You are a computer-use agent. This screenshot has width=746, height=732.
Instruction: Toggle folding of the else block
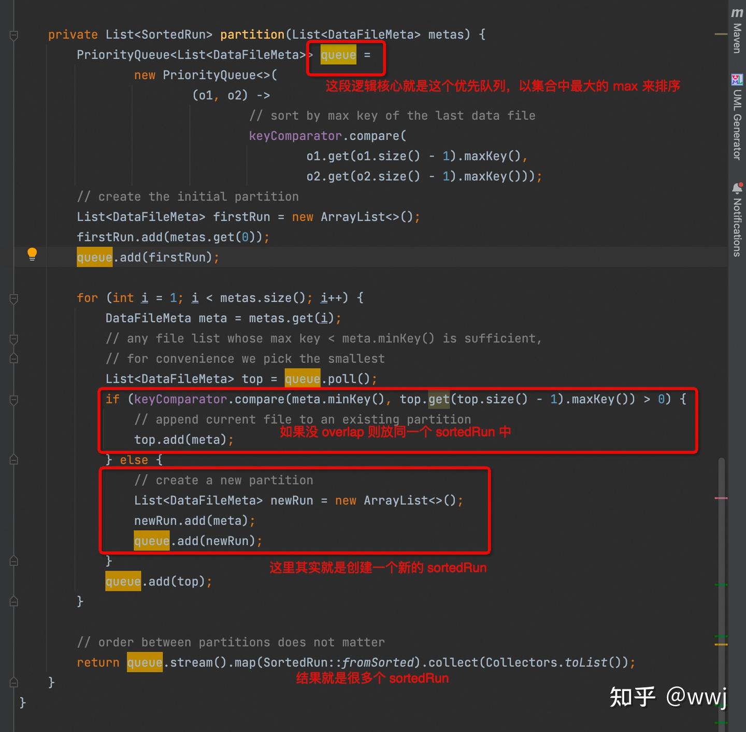point(13,459)
